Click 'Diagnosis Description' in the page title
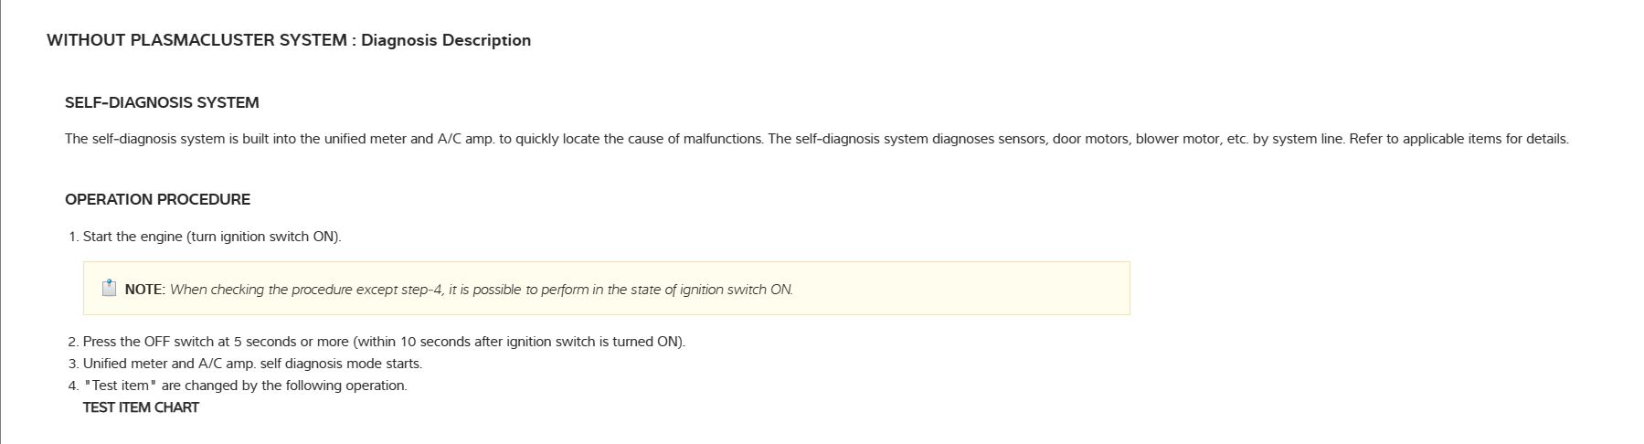1644x444 pixels. click(446, 40)
